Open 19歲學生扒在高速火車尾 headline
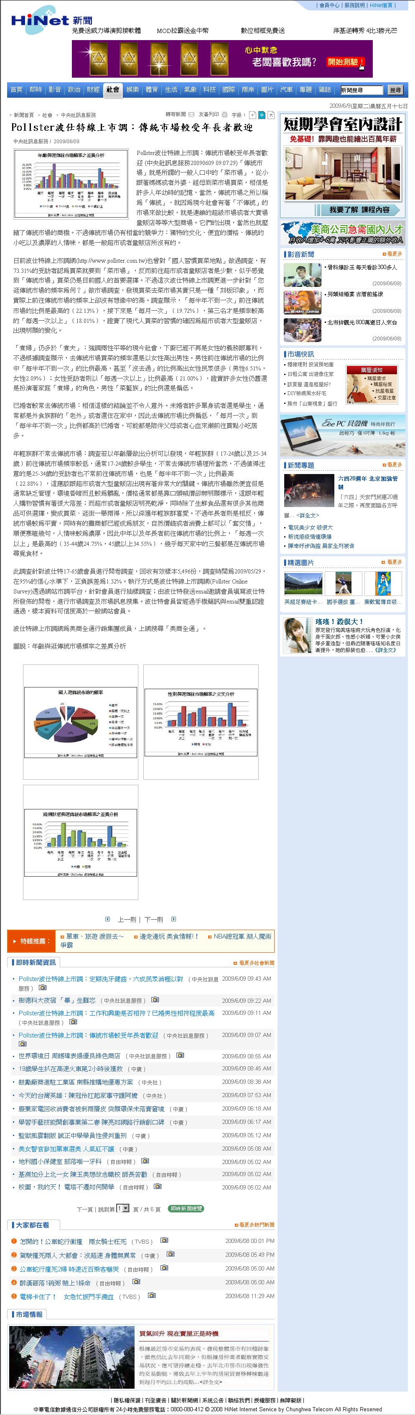Viewport: 415px width, 1415px height. pyautogui.click(x=71, y=1068)
